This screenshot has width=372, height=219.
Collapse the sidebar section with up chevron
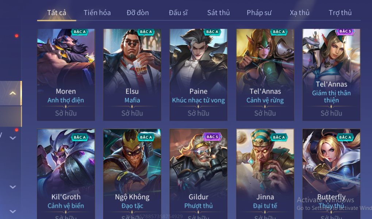13,93
